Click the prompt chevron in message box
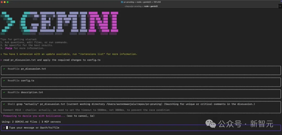282x135 pixels. [x=4, y=128]
